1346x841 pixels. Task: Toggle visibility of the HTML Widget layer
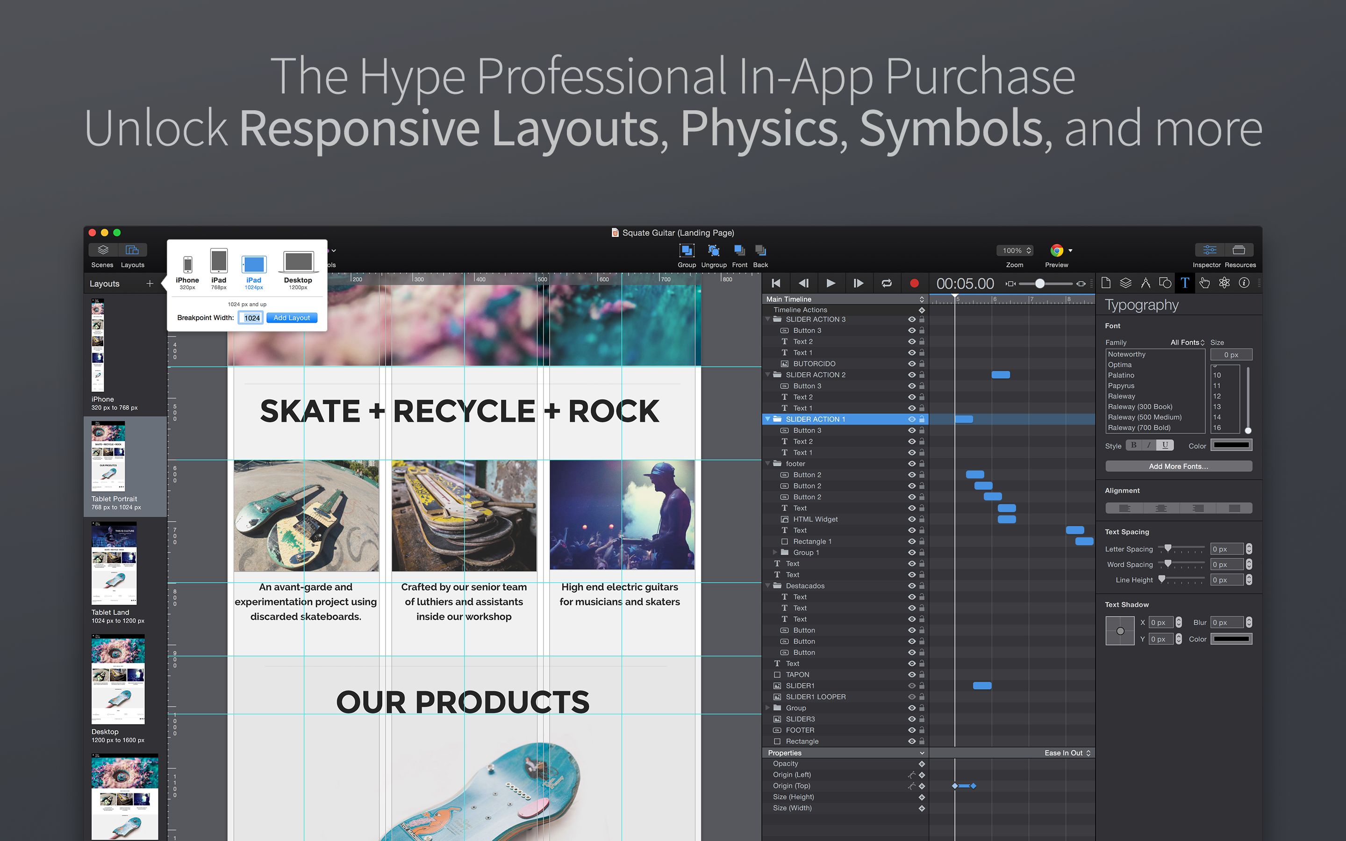(912, 520)
